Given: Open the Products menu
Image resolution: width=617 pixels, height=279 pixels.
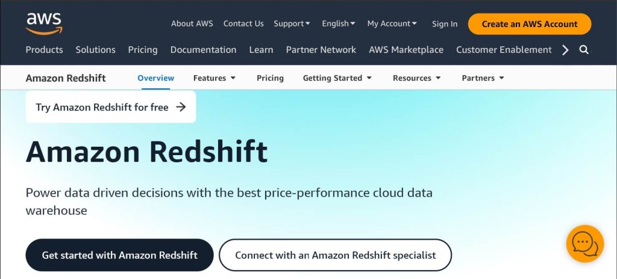Looking at the screenshot, I should (x=44, y=50).
